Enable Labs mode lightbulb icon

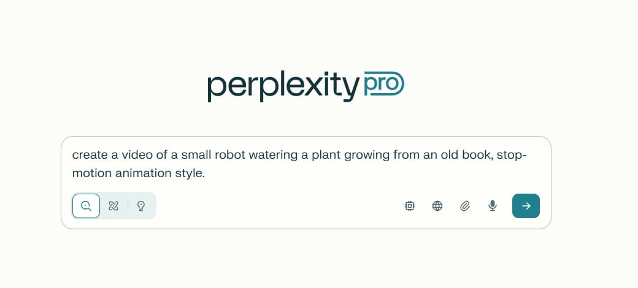pyautogui.click(x=140, y=206)
